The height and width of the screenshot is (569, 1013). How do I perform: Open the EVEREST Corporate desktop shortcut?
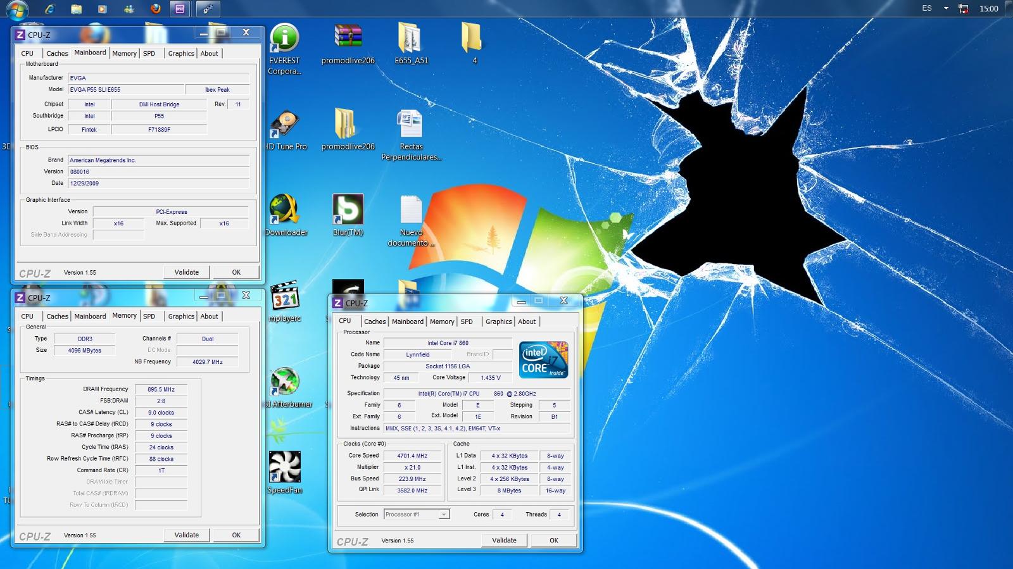click(284, 49)
